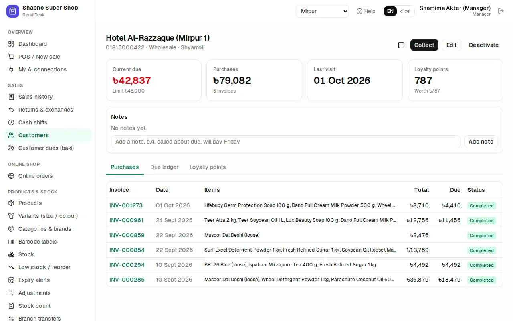Open the Purchases tab

click(x=125, y=167)
